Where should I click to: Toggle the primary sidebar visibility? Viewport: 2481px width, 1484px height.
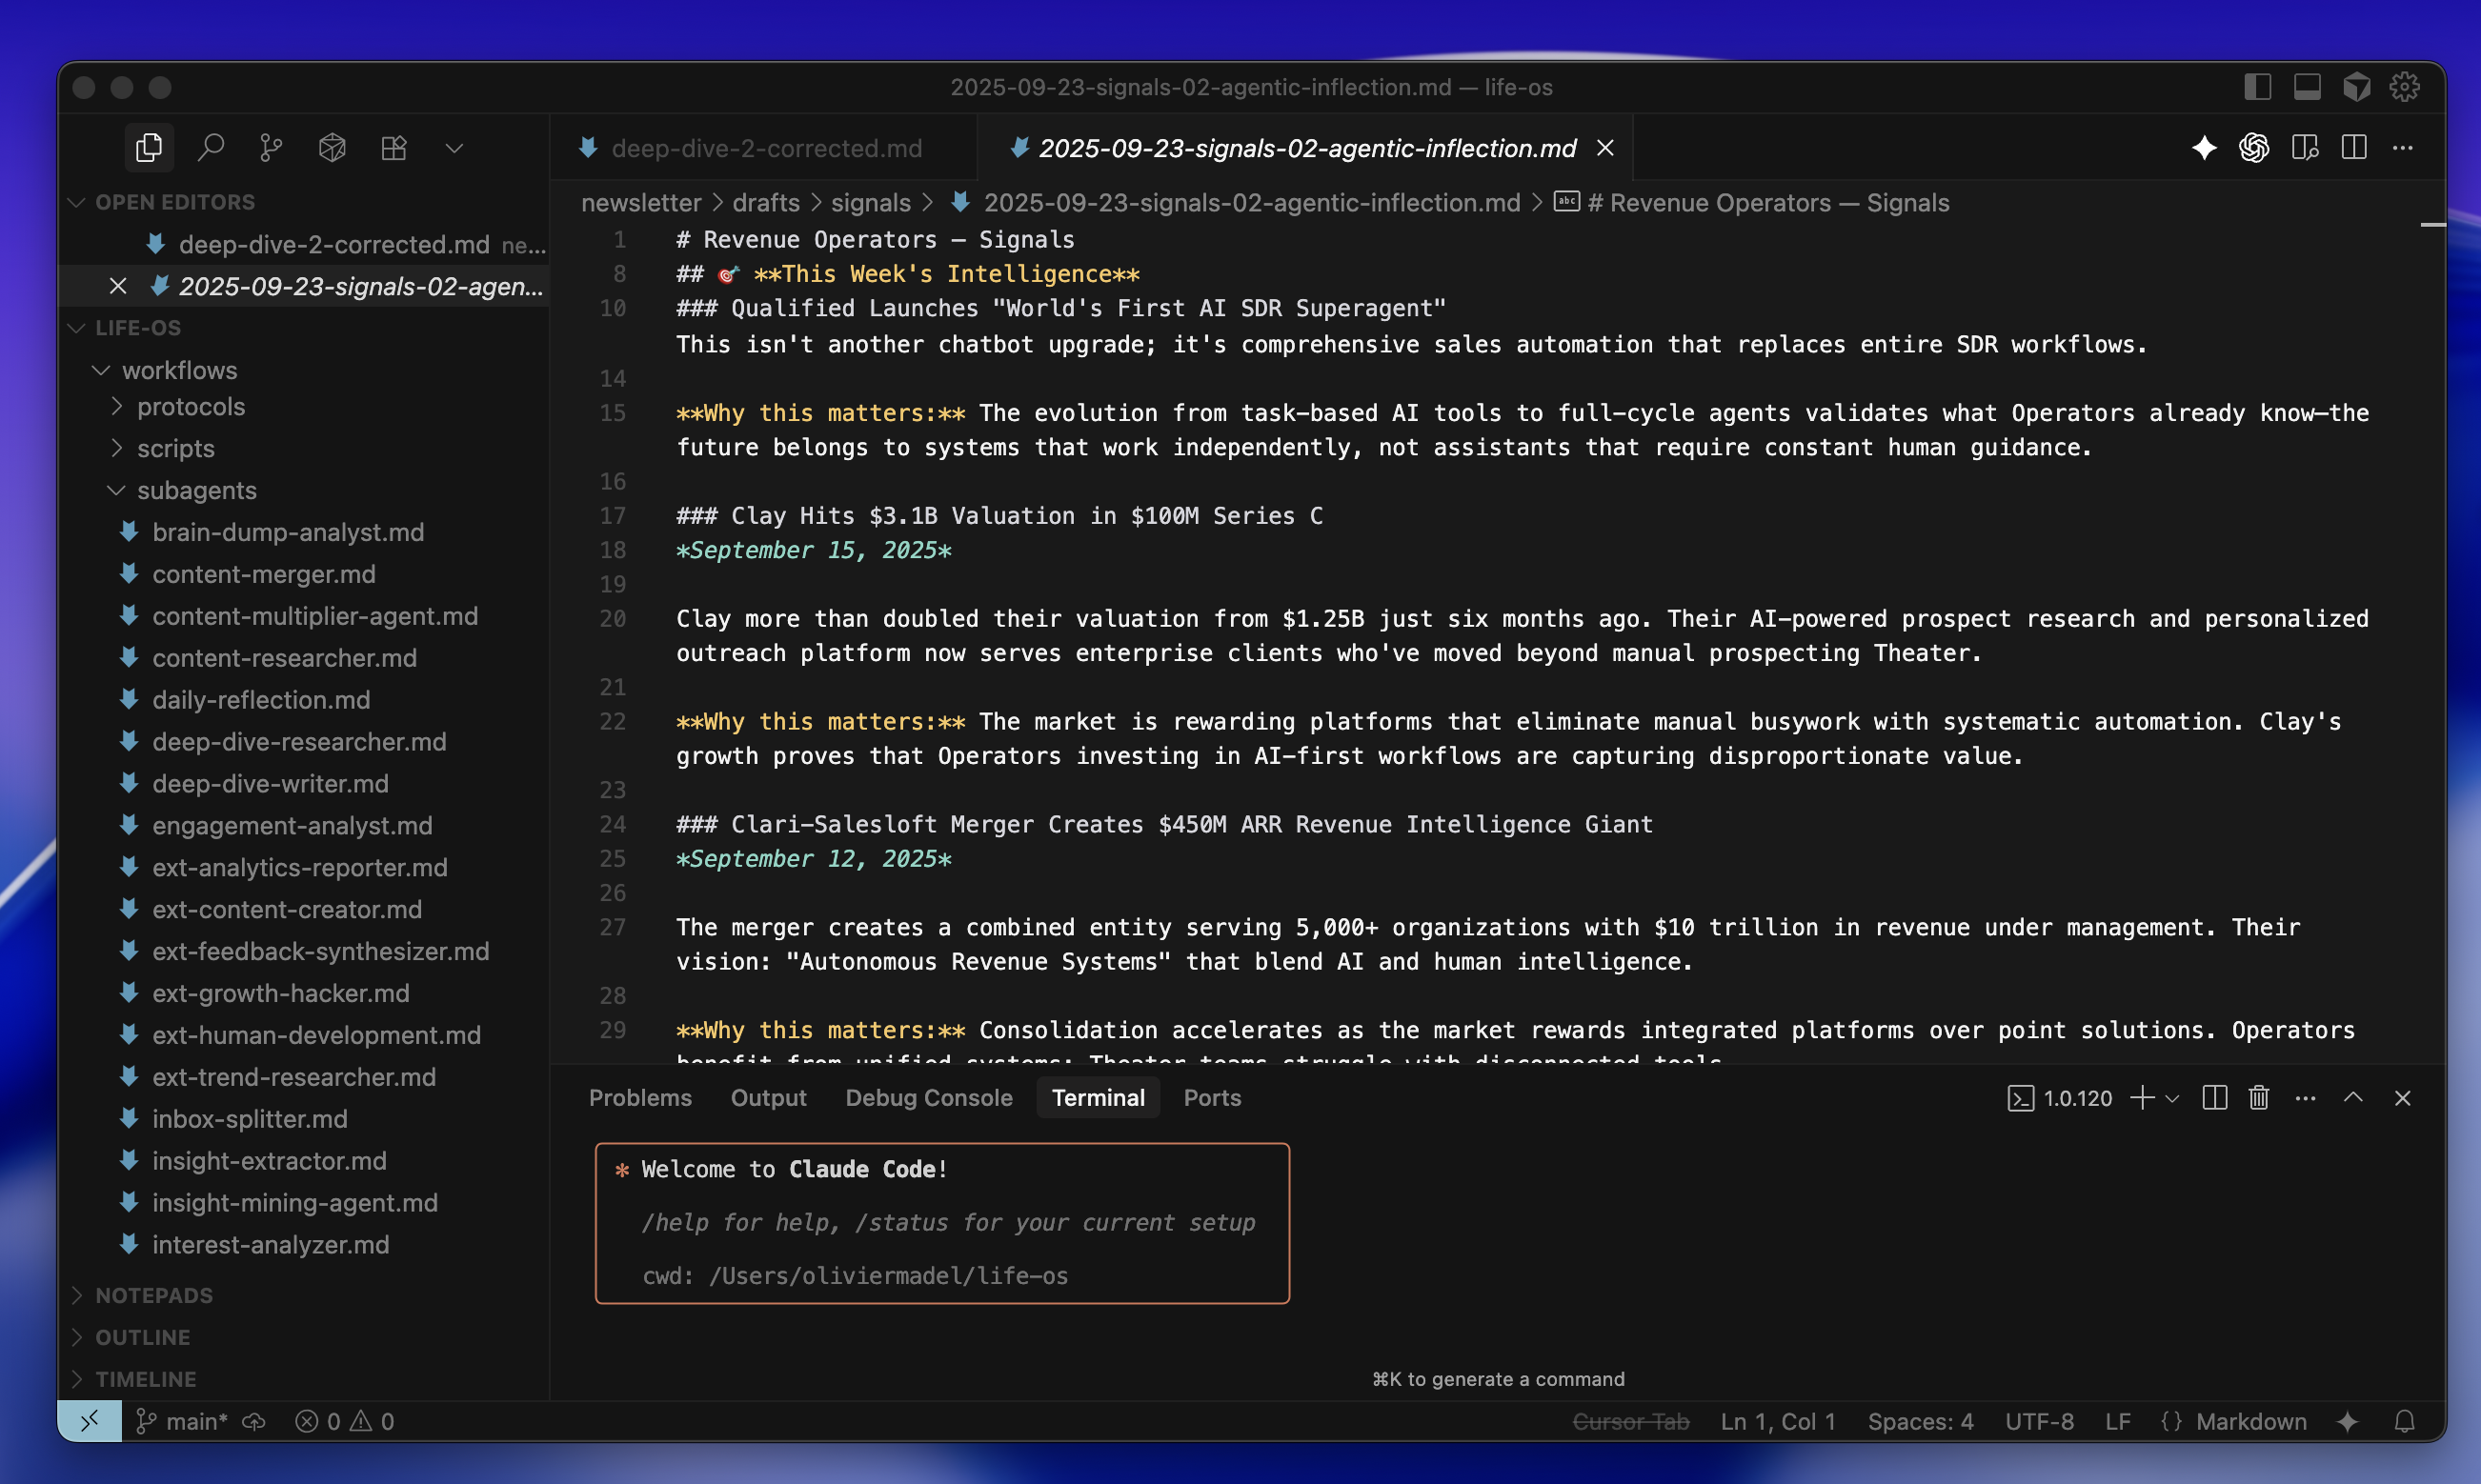coord(2257,87)
